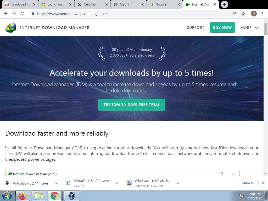Screen dimensions: 268x201
Task: Click the address bar URL field
Action: [x=132, y=14]
